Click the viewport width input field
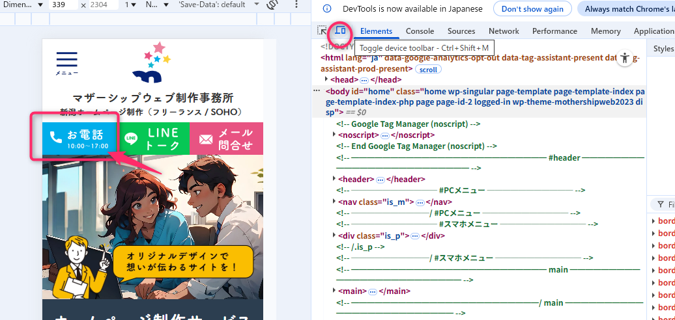Screen dimensions: 675x320 click(63, 5)
